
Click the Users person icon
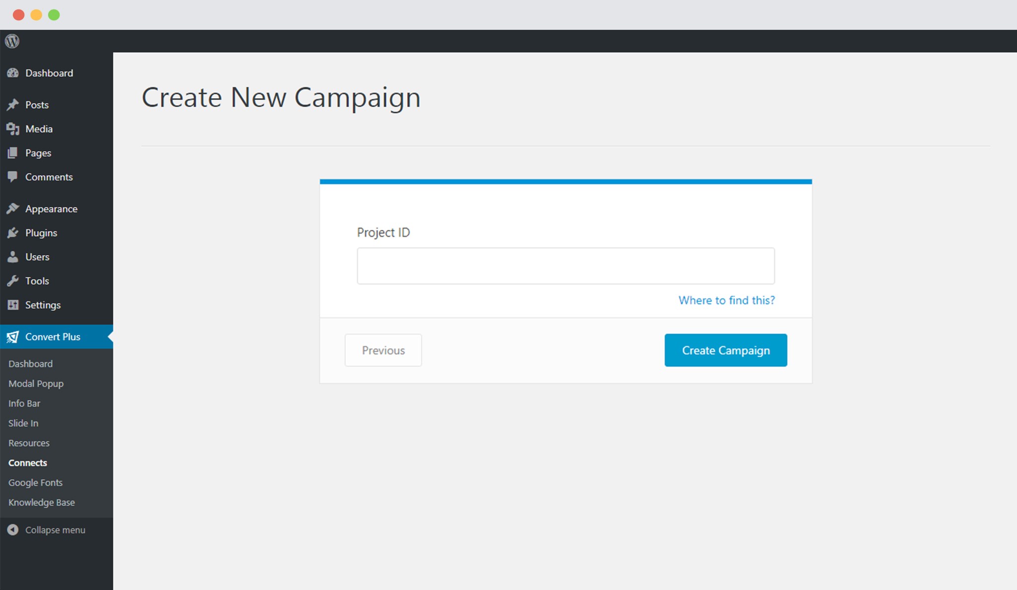(x=13, y=257)
